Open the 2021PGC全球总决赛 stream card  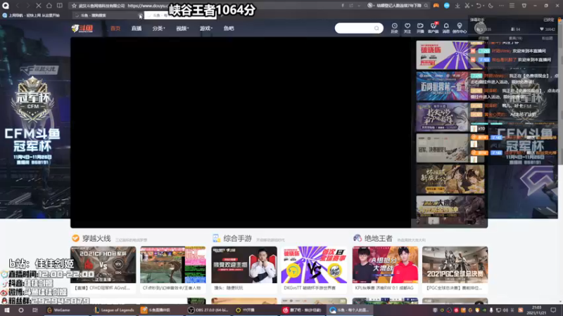(x=455, y=270)
